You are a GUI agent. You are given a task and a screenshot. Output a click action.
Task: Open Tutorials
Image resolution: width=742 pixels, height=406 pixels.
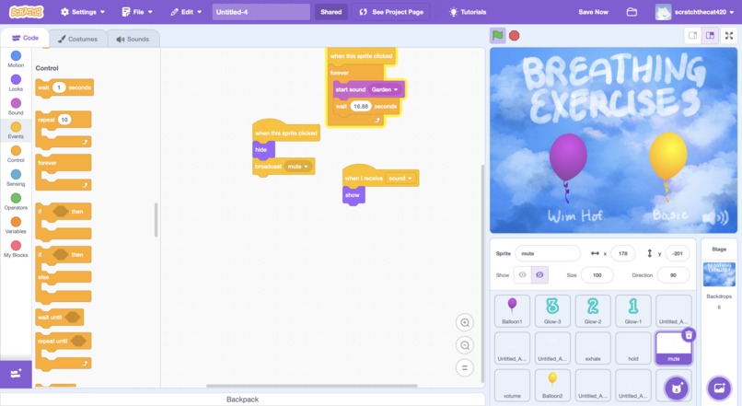tap(468, 12)
